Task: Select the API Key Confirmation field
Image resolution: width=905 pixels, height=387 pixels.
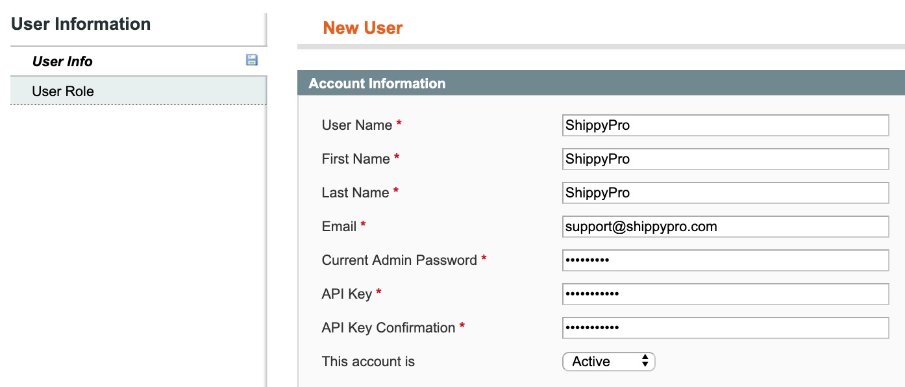Action: coord(725,328)
